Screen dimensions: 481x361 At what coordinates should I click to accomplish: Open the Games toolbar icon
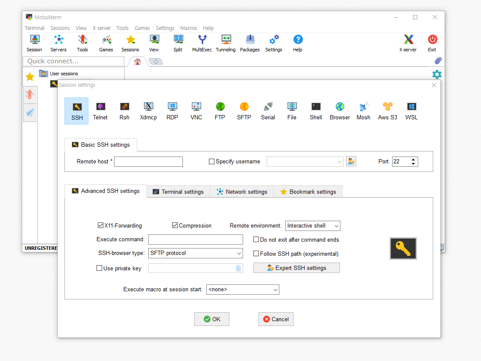coord(106,43)
